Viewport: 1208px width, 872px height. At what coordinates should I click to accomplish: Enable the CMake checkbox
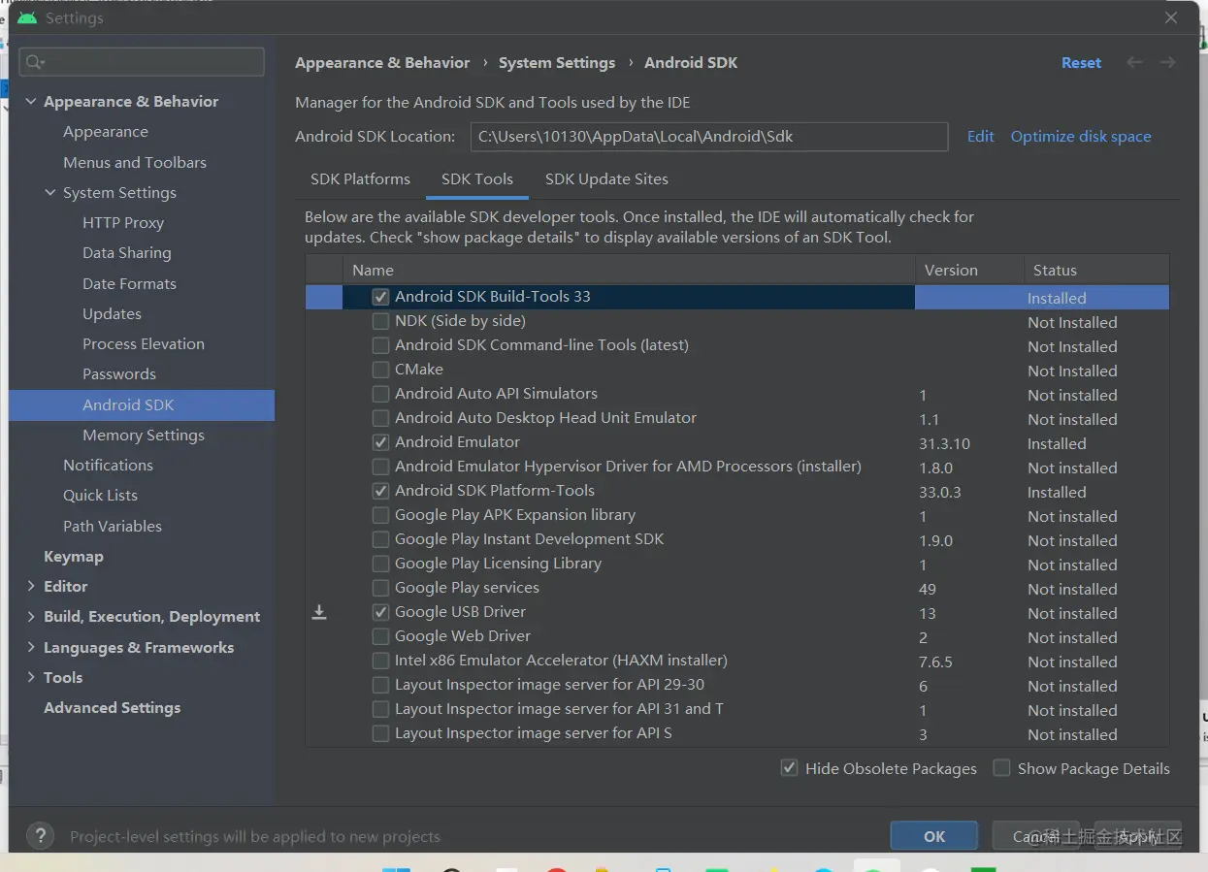point(381,370)
